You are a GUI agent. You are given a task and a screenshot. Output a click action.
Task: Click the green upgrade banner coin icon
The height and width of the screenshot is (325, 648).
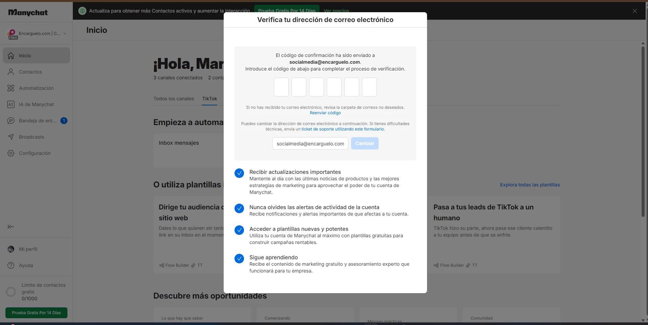(x=82, y=11)
